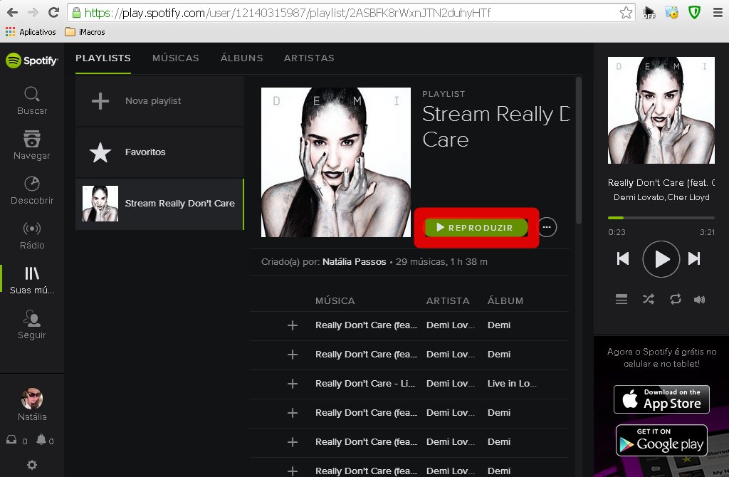
Task: Open Buscar search in sidebar
Action: click(x=31, y=100)
